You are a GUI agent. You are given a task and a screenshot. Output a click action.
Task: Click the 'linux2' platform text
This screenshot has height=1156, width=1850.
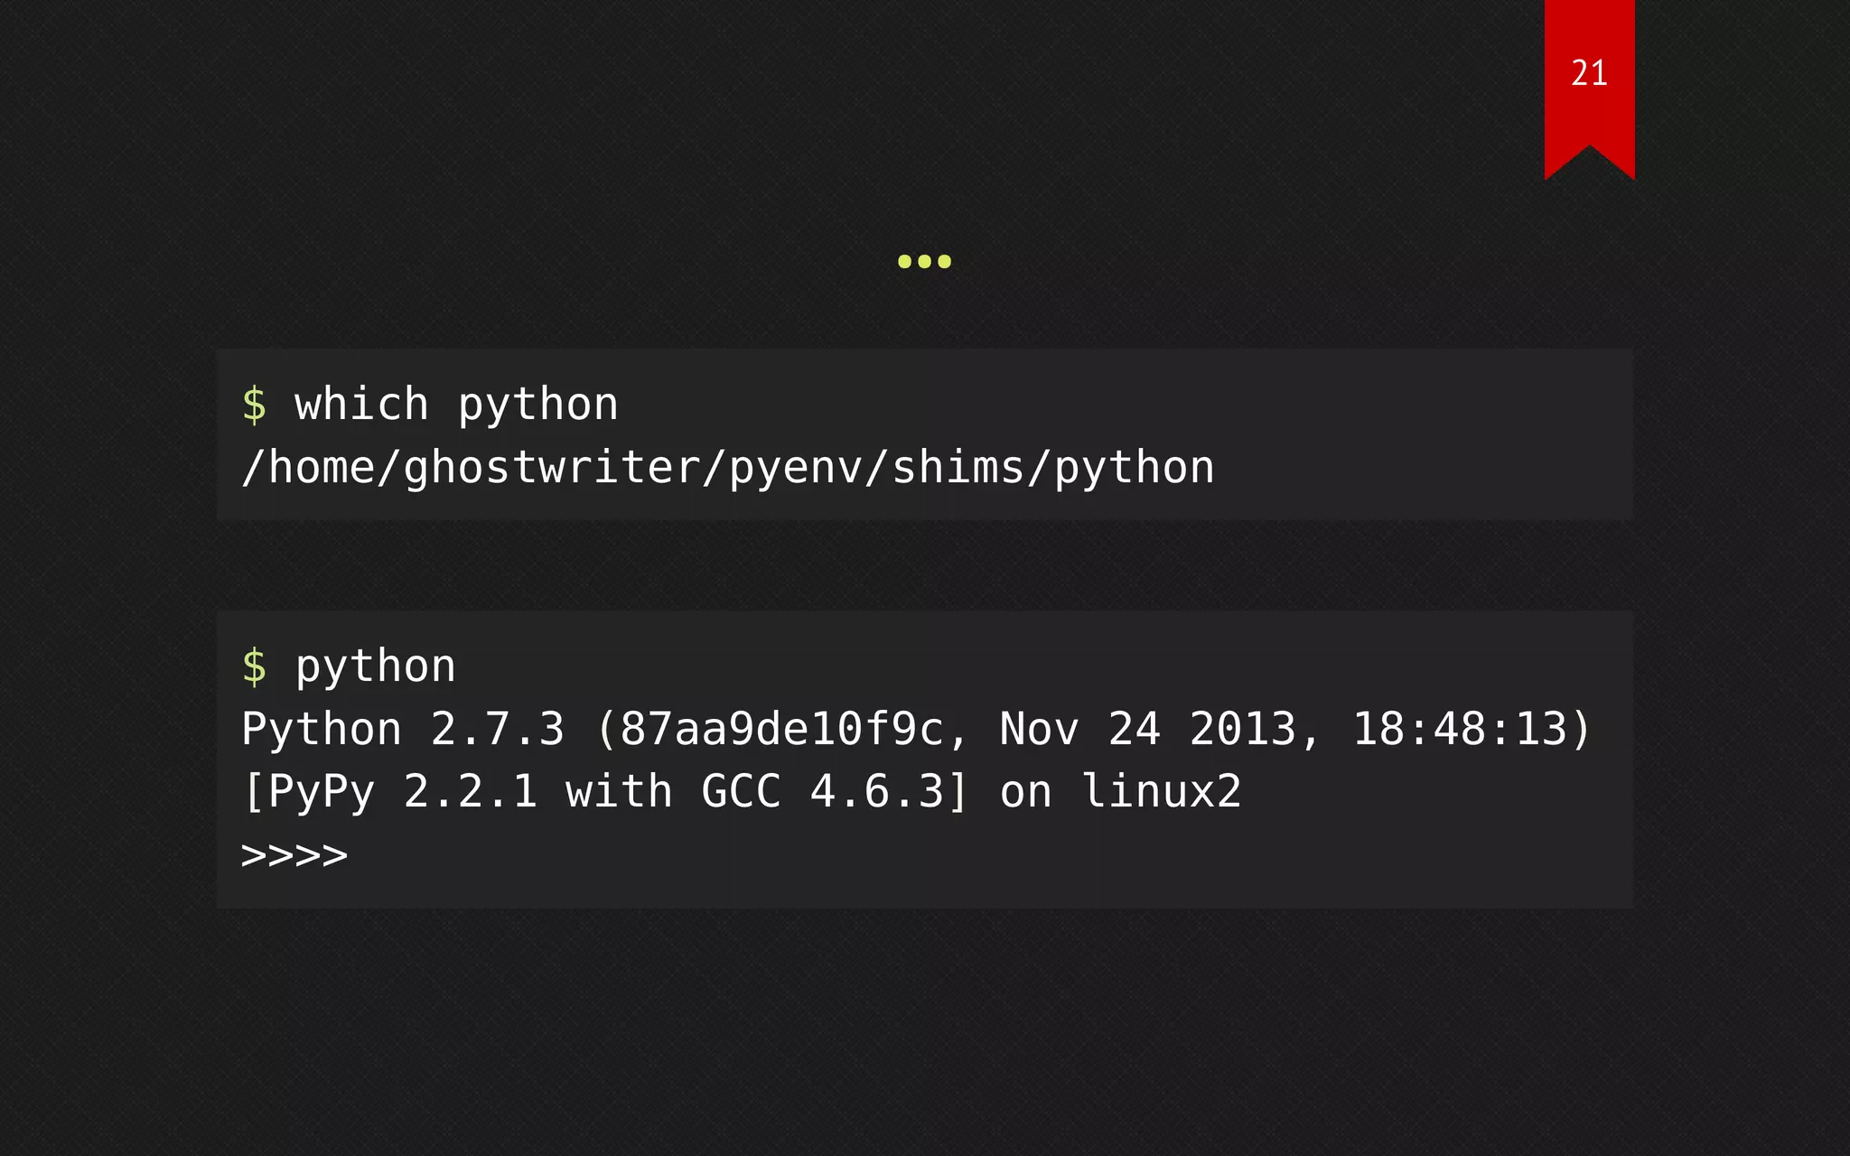tap(1162, 792)
